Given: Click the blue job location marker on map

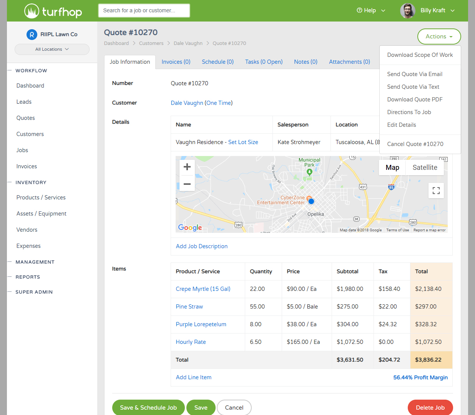Looking at the screenshot, I should [x=311, y=201].
